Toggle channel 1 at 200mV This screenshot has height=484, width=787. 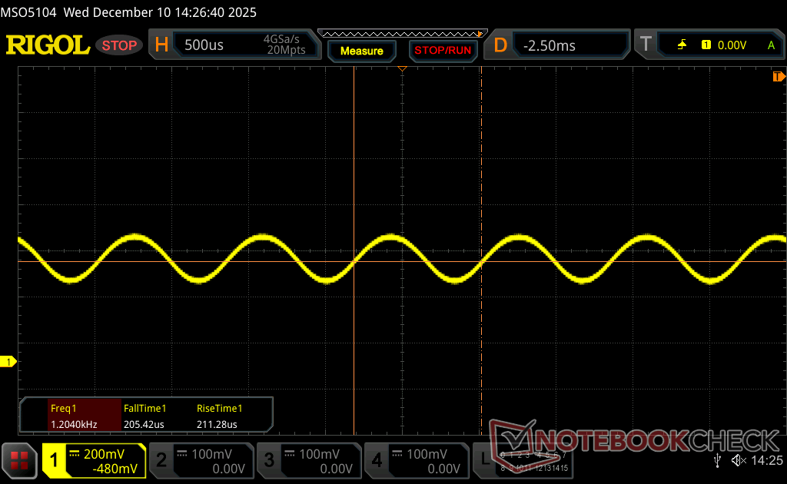point(94,460)
